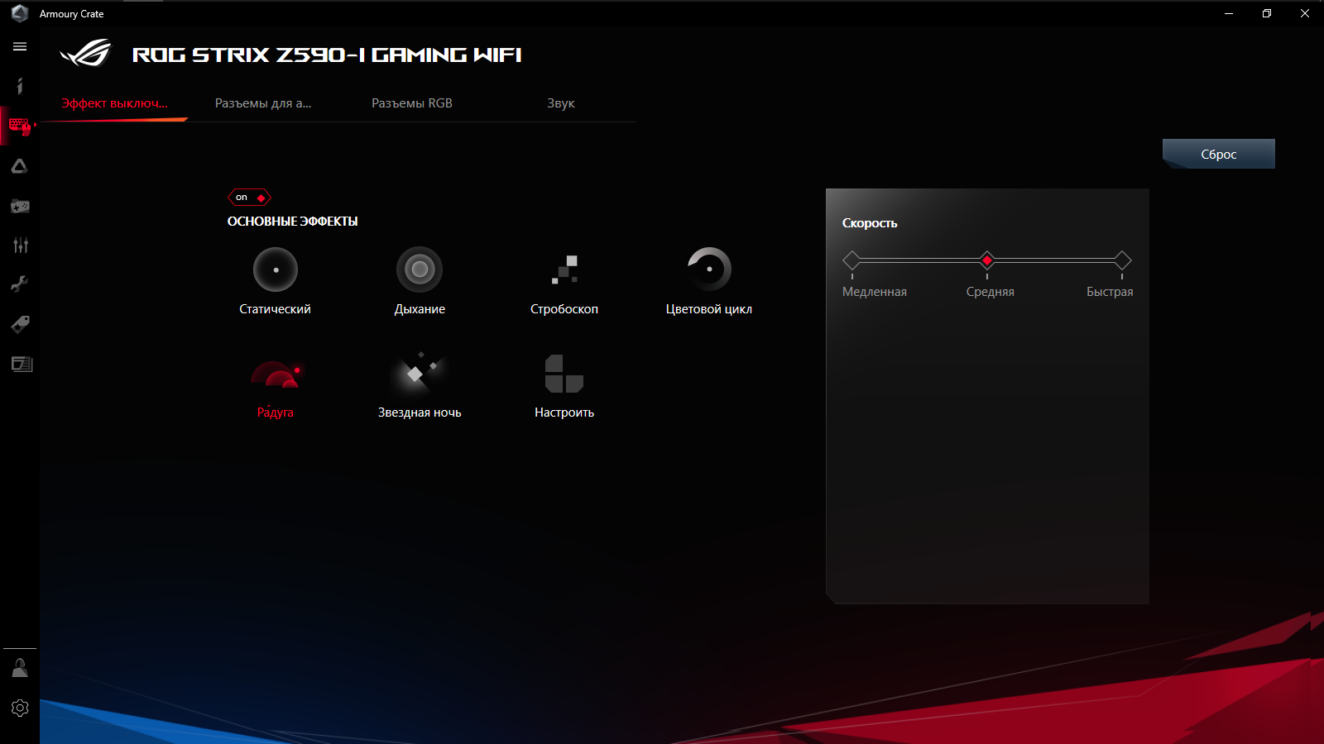This screenshot has width=1324, height=744.
Task: Activate the Стробоскоп strobe effect
Action: 564,269
